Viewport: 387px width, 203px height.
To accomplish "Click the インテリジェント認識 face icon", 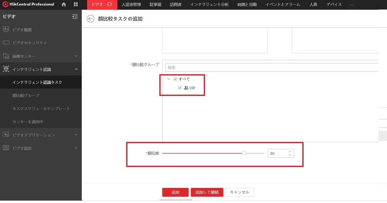I will pos(6,69).
